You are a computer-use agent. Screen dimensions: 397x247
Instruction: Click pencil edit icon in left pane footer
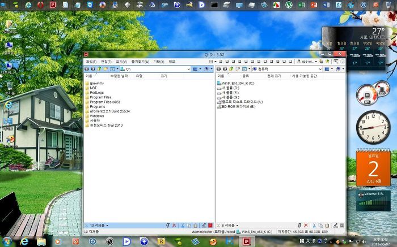click(x=204, y=226)
